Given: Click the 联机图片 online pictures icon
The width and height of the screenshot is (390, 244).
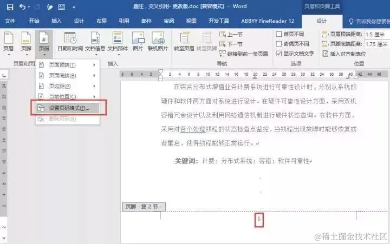Looking at the screenshot, I should 158,42.
